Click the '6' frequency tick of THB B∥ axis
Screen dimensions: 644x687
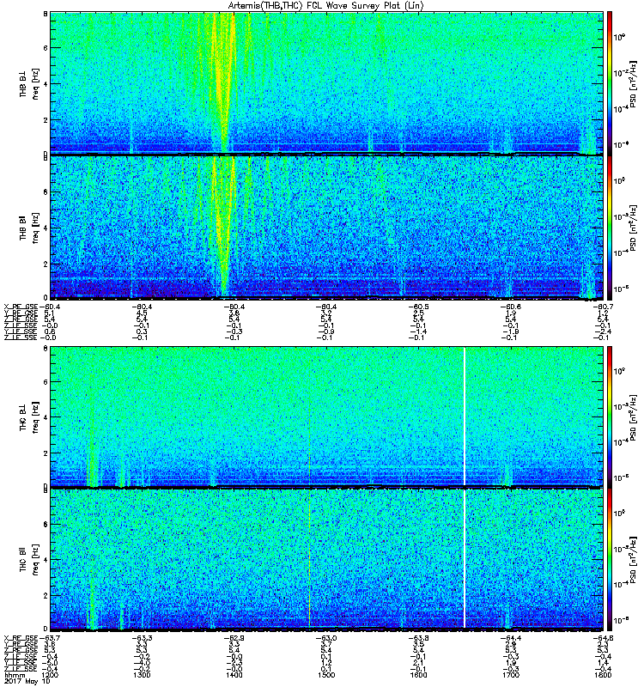(46, 192)
